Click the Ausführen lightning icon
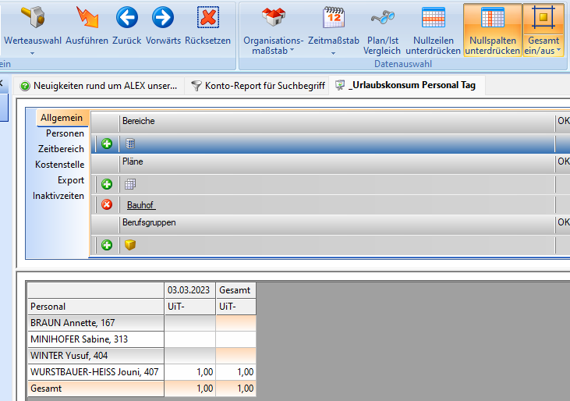Screen dimensions: 570x401 point(87,18)
